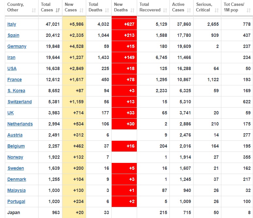The height and width of the screenshot is (218, 253).
Task: Sort by New Deaths arrow icon
Action: (x=132, y=10)
